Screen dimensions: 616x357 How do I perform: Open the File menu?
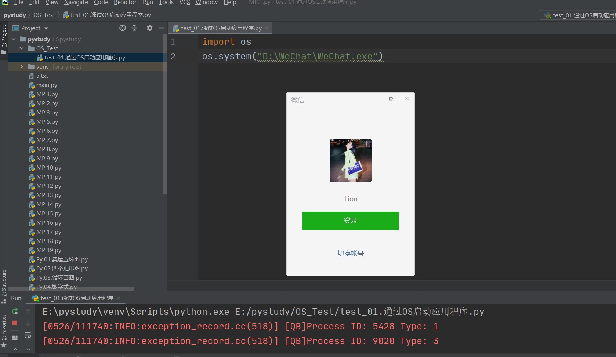(19, 3)
